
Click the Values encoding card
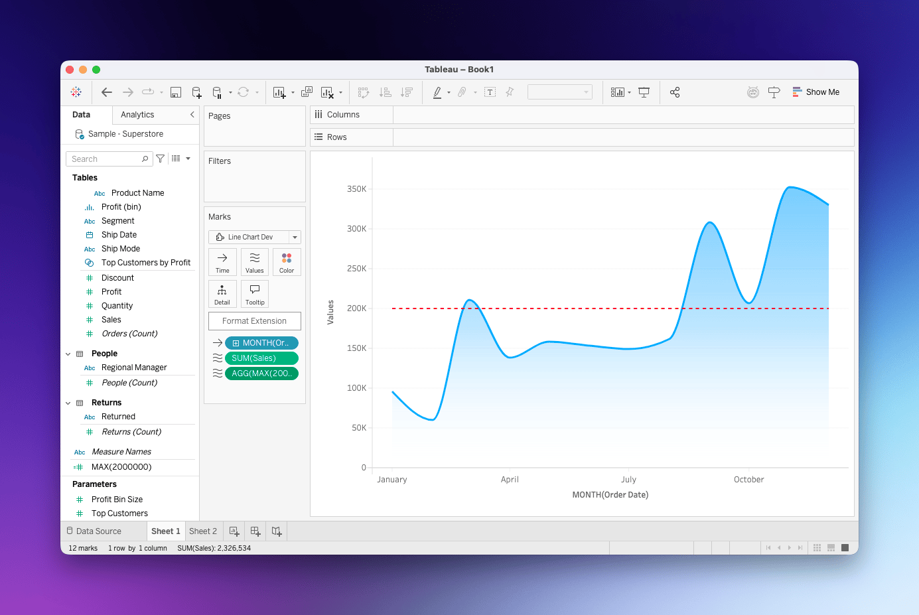click(x=255, y=262)
